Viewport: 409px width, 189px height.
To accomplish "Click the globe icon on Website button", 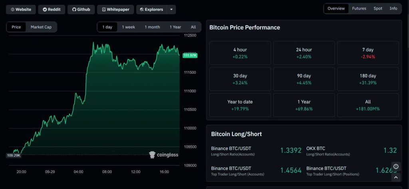I will [12, 10].
